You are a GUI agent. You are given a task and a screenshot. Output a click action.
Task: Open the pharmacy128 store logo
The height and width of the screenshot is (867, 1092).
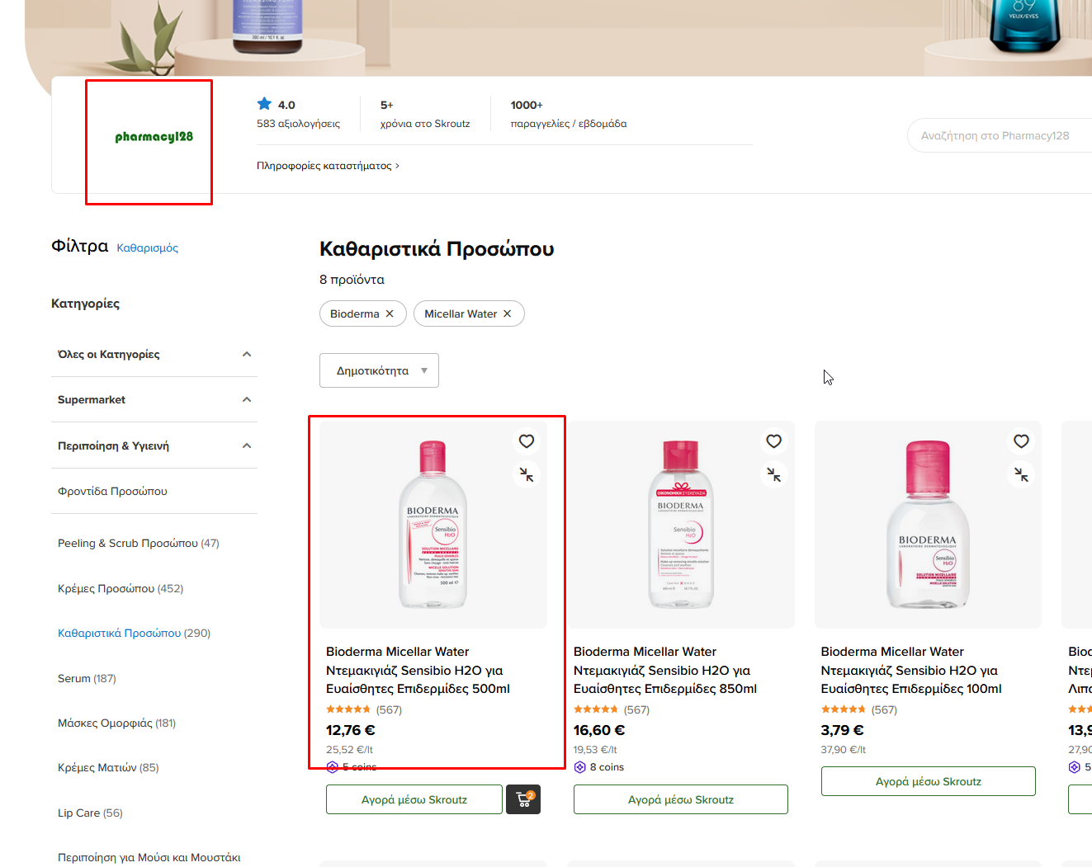(154, 137)
